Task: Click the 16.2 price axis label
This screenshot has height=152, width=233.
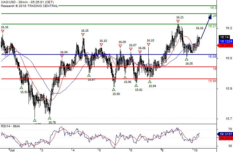Action: [229, 28]
